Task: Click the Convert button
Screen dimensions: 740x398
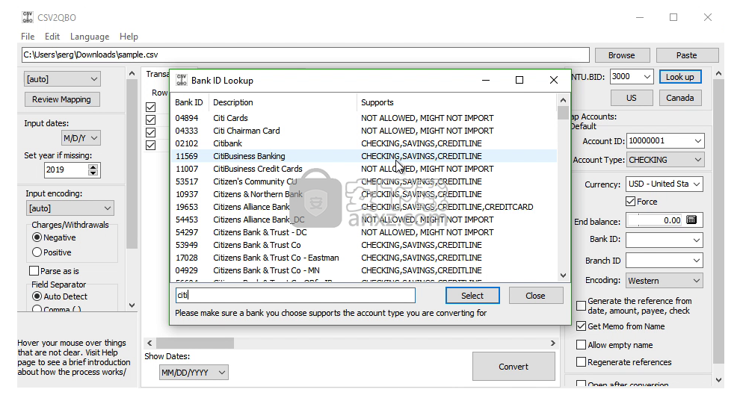Action: (x=514, y=367)
